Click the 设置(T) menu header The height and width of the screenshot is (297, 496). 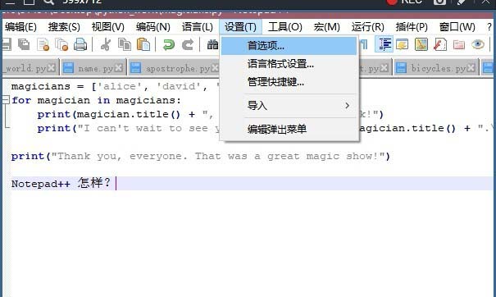[x=240, y=27]
